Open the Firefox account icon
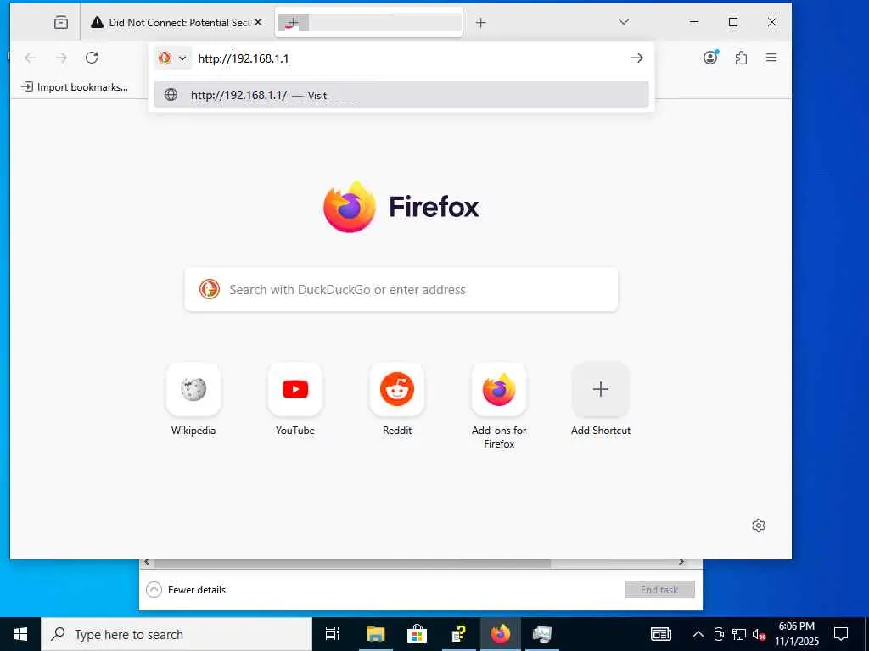The image size is (869, 651). [710, 57]
